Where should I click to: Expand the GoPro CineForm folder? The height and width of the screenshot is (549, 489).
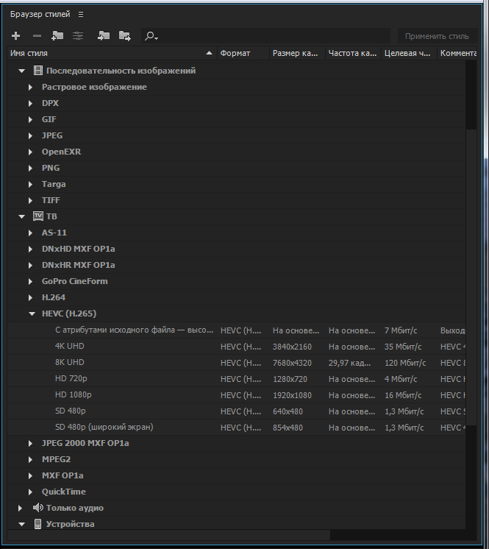coord(30,281)
